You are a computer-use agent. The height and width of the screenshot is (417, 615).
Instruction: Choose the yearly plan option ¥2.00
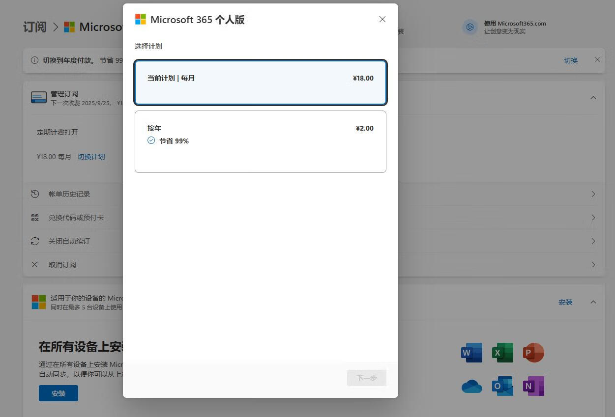click(260, 141)
